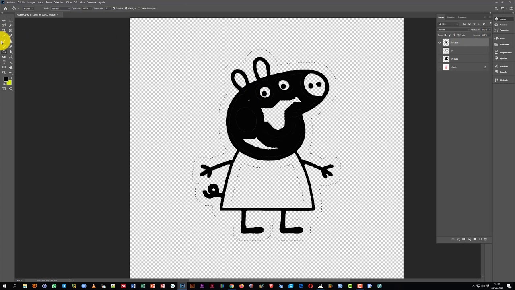
Task: Change the screen mode
Action: (x=10, y=89)
